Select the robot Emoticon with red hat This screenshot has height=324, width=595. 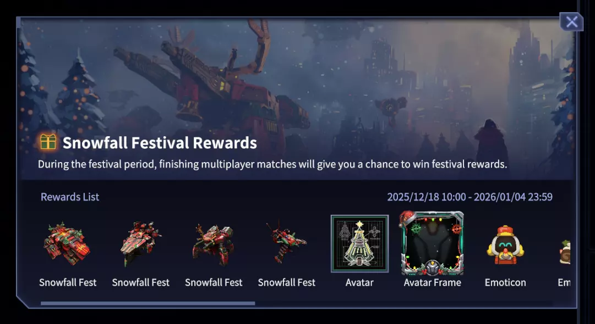coord(505,244)
